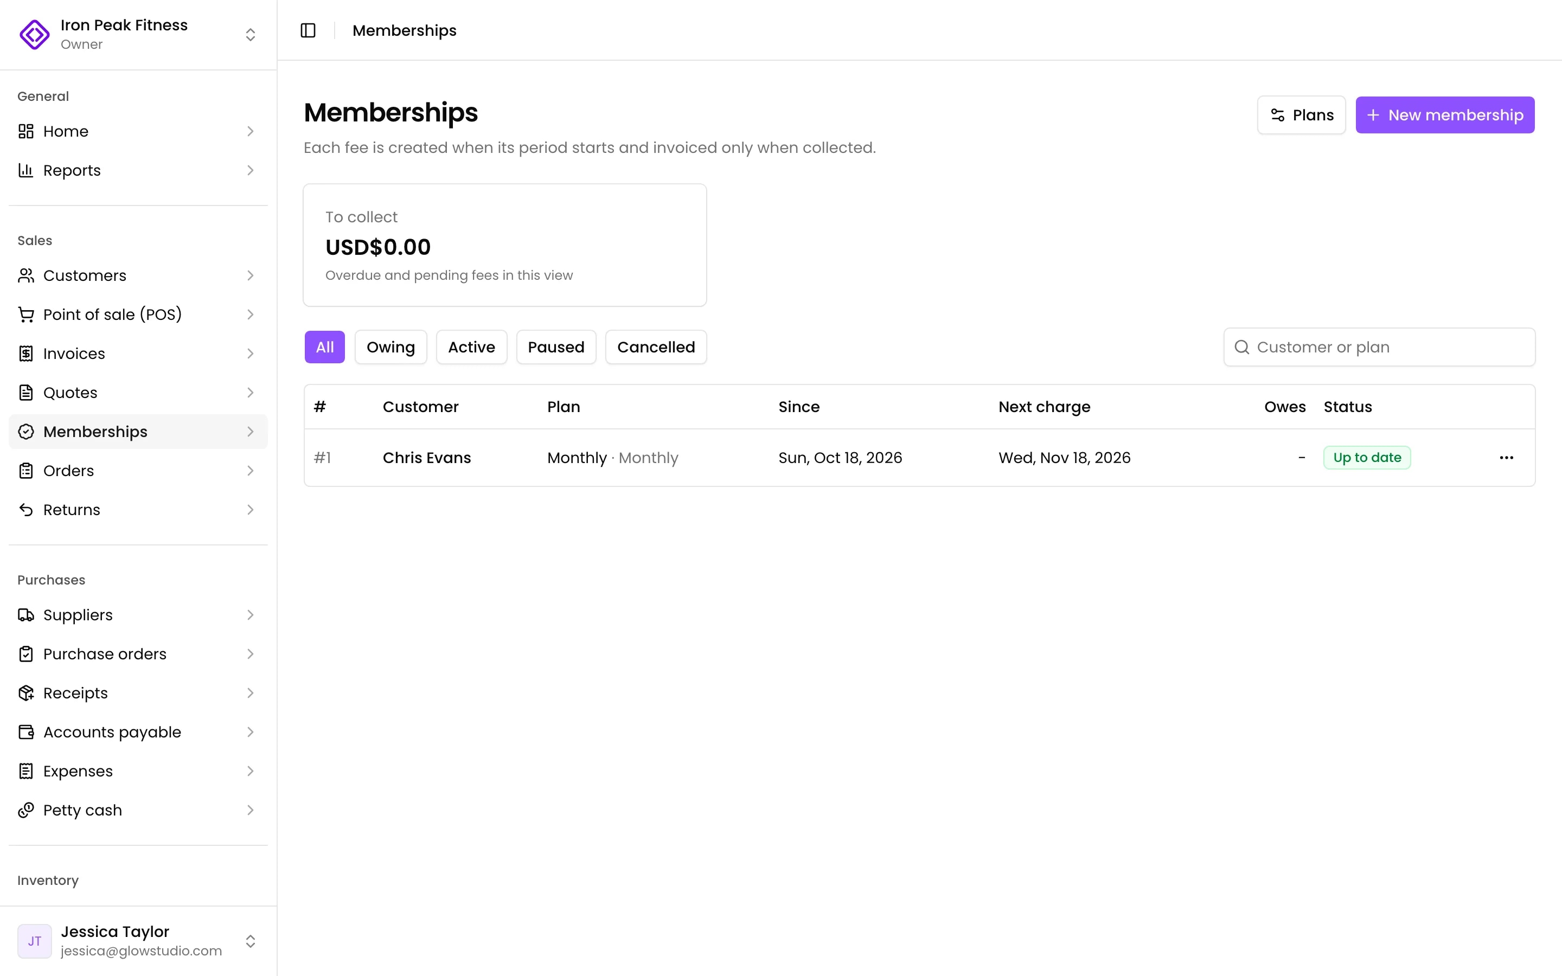The width and height of the screenshot is (1562, 976).
Task: Click the USD$0.00 to collect amount
Action: coord(377,247)
